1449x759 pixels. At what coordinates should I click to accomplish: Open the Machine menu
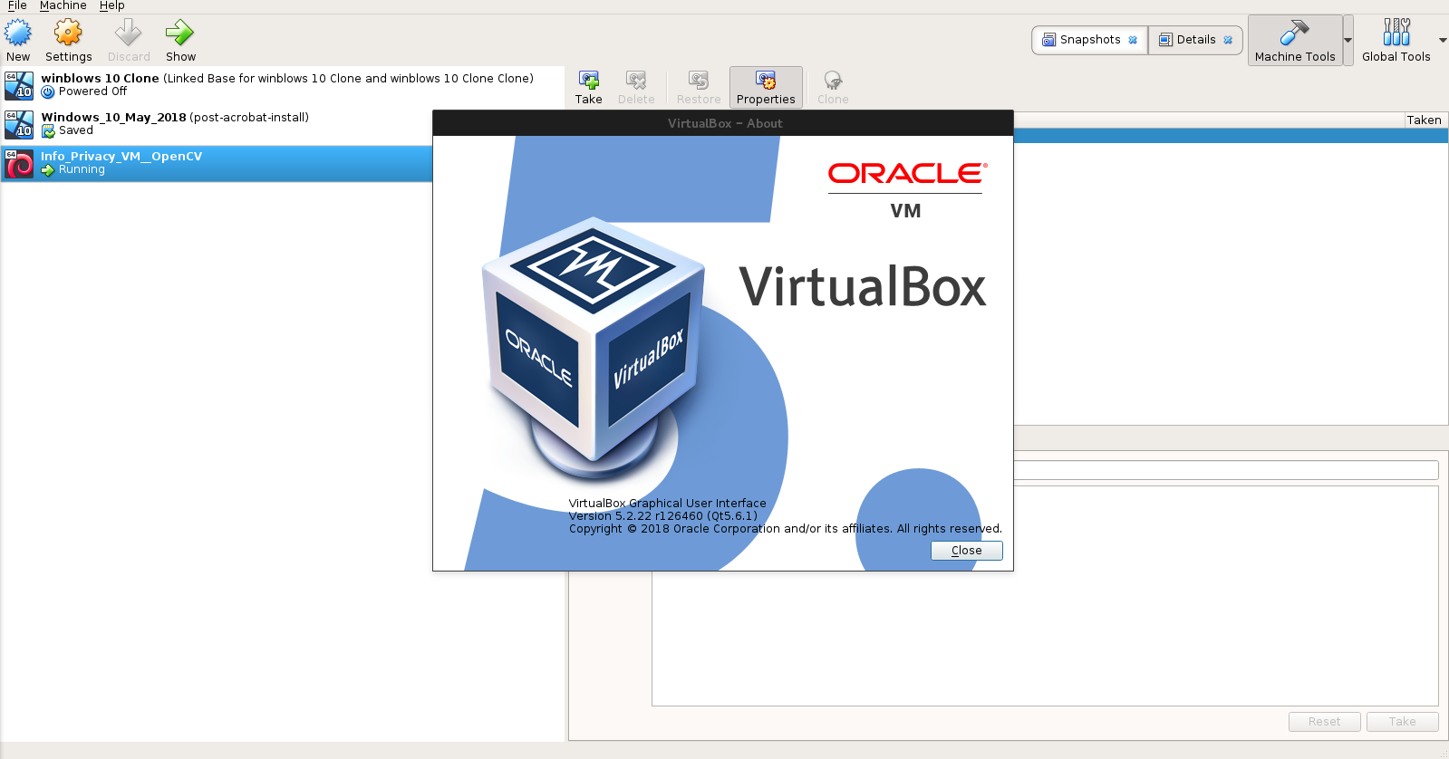[x=63, y=5]
